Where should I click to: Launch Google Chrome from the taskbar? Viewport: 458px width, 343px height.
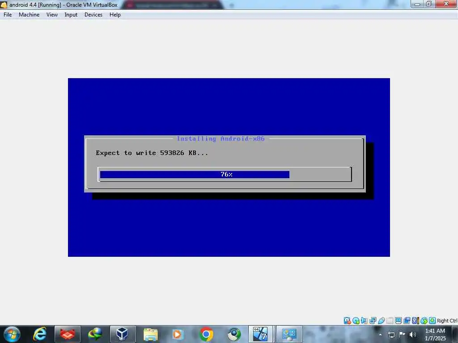(206, 334)
